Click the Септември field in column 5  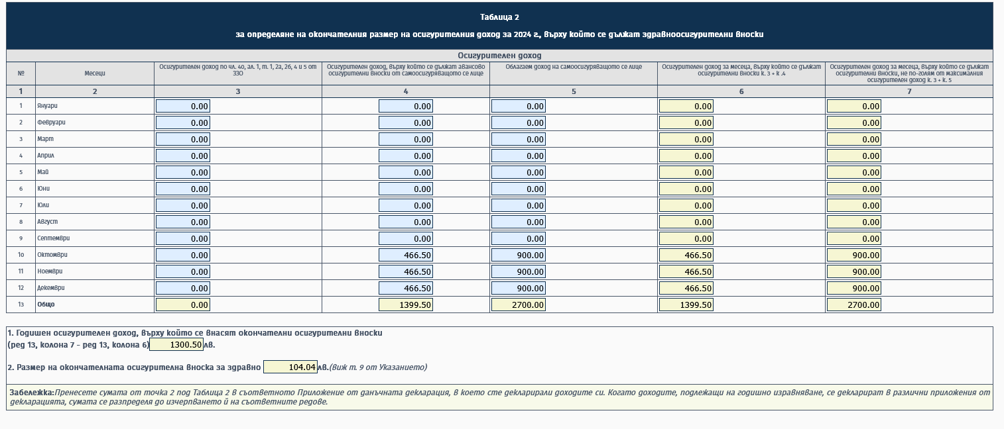(518, 238)
